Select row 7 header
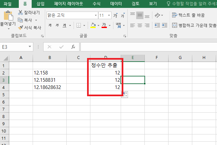 click(x=4, y=109)
